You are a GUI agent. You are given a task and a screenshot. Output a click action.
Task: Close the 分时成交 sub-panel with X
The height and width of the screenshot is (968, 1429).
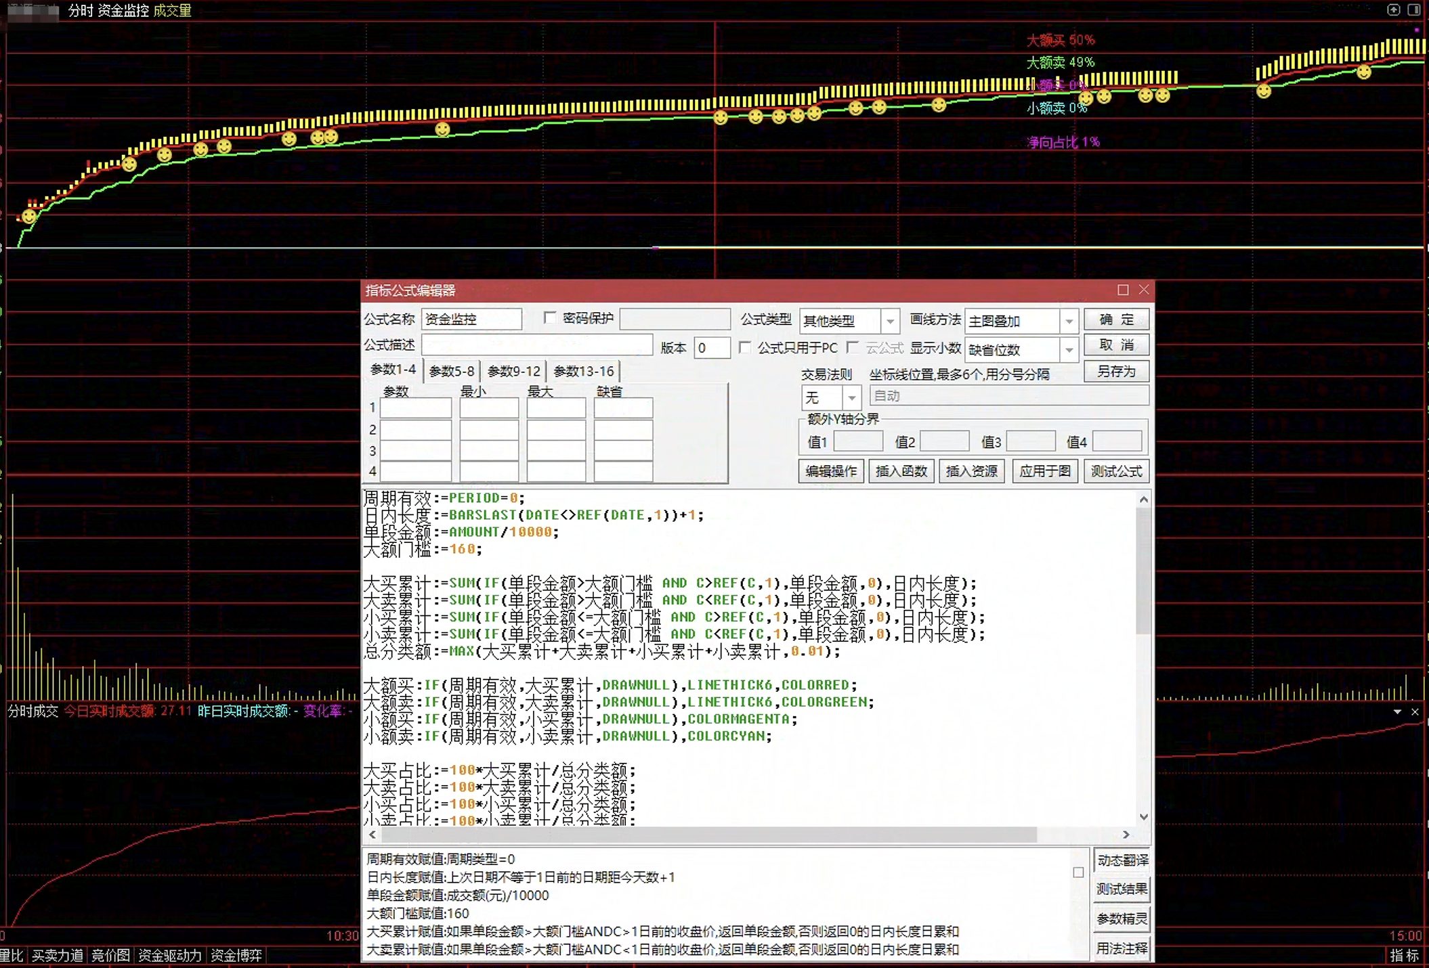click(x=1415, y=711)
